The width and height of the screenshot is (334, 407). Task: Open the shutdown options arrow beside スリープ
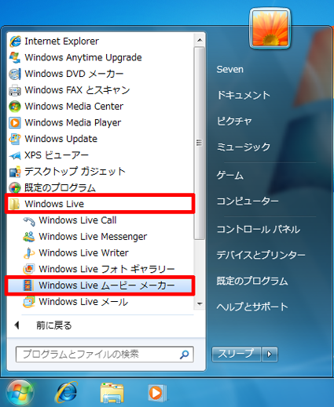click(x=270, y=354)
